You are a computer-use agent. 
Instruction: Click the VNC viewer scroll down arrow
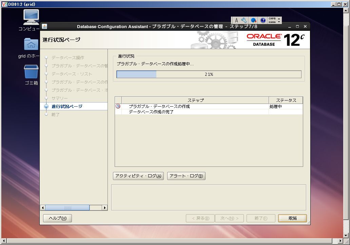pos(346,236)
